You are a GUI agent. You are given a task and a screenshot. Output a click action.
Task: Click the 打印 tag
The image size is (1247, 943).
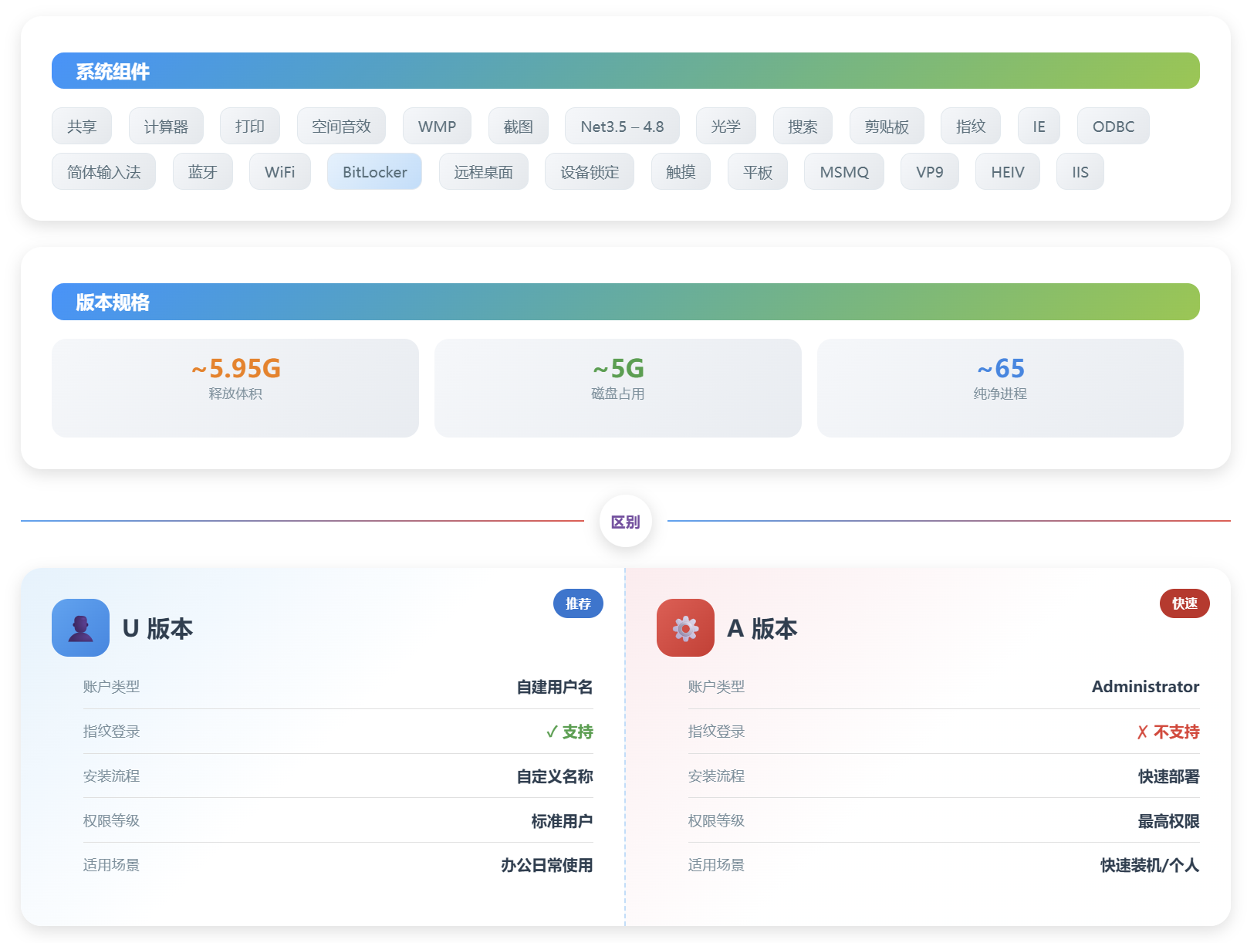250,126
